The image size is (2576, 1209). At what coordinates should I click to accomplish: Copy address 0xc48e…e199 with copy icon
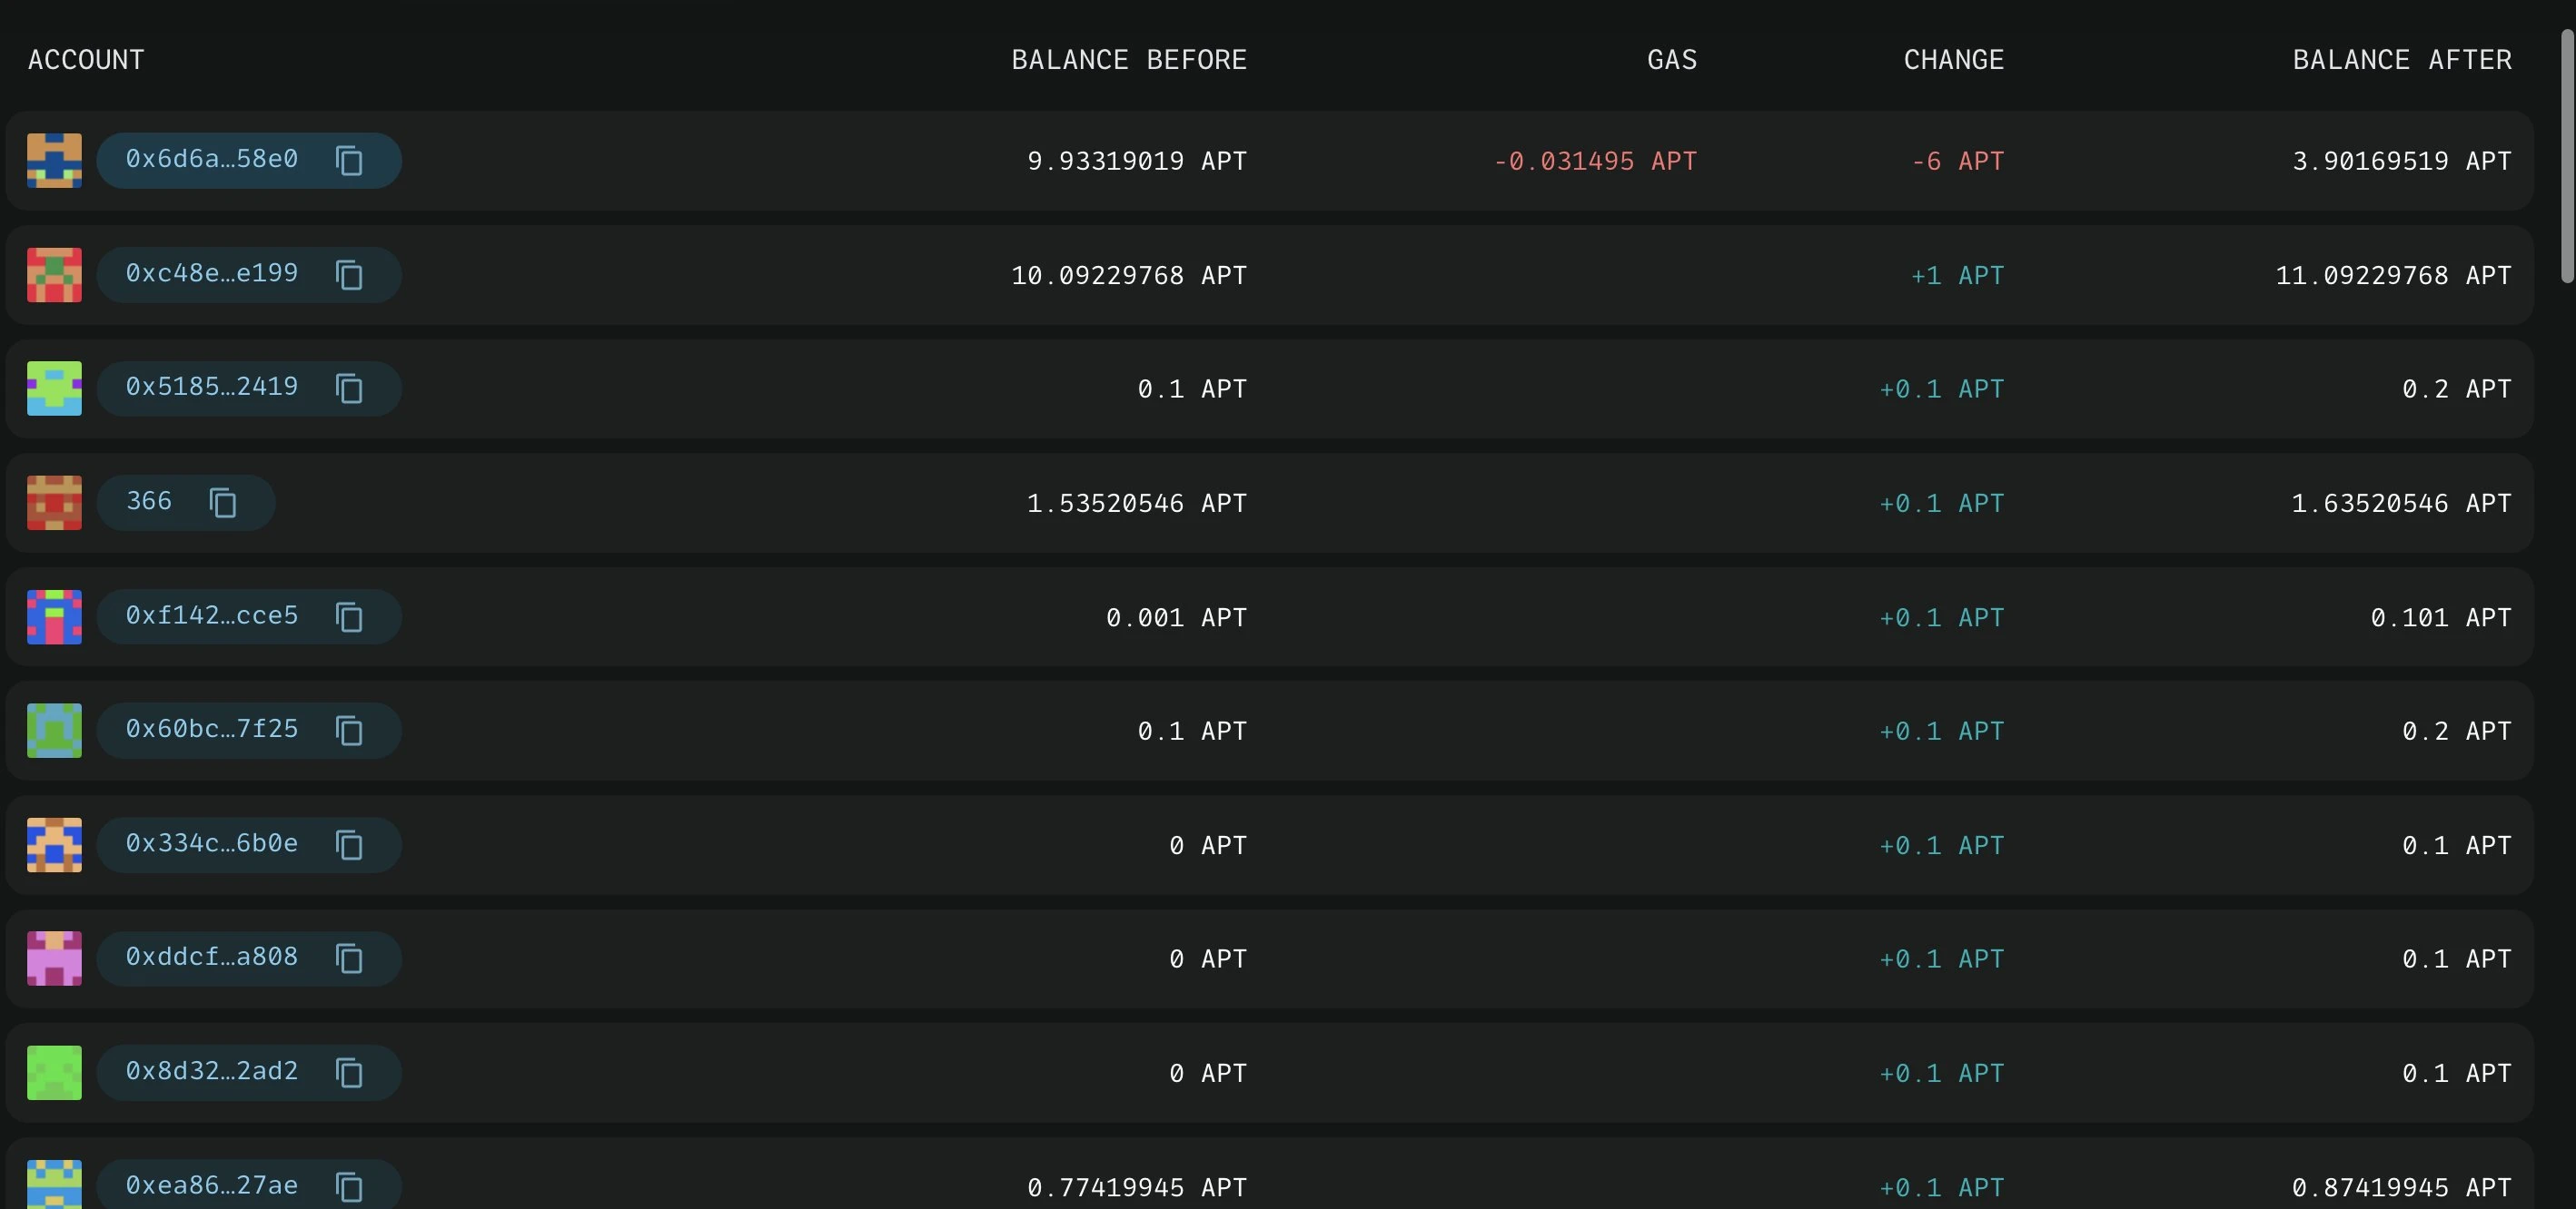349,275
